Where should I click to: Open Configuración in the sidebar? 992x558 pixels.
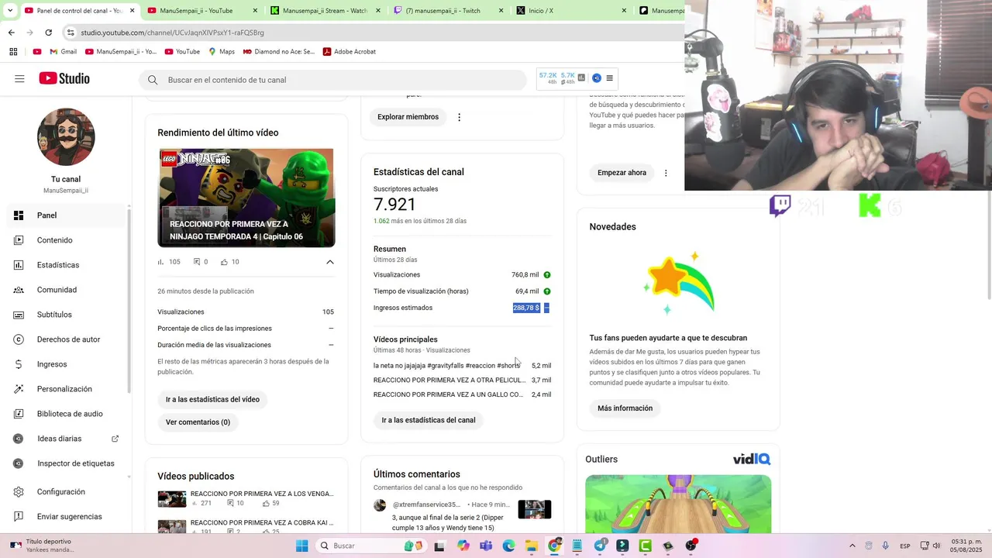(65, 492)
